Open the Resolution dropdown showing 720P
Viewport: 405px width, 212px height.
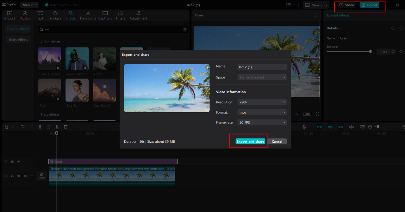point(262,102)
